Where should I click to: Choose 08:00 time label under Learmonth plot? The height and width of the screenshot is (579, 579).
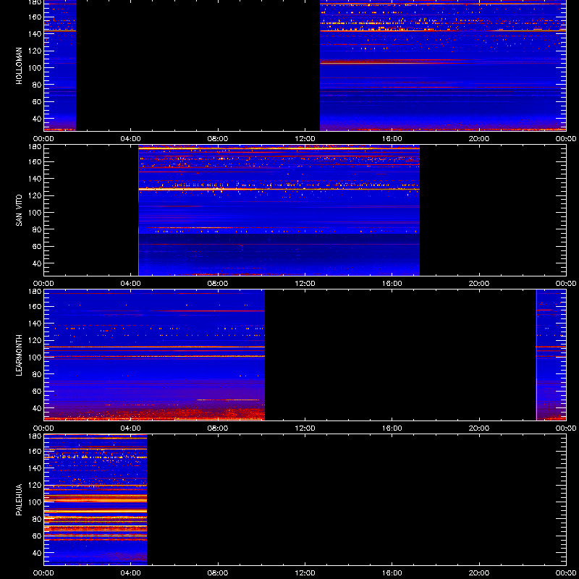click(x=218, y=428)
